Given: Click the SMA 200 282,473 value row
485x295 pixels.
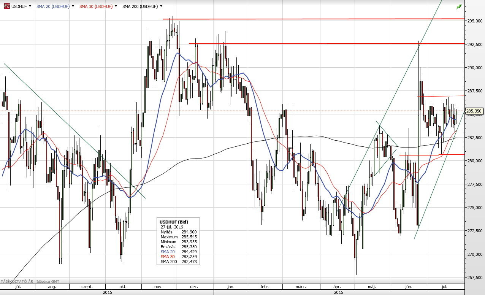Looking at the screenshot, I should coord(178,262).
